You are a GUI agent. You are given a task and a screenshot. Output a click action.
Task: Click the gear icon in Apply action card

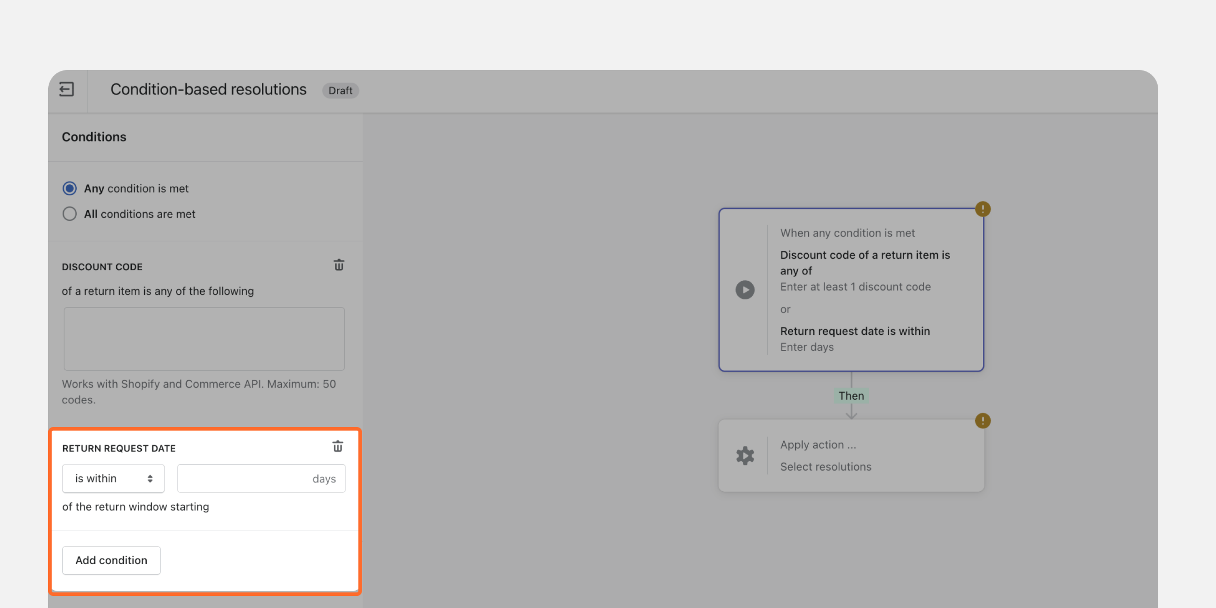pyautogui.click(x=745, y=456)
